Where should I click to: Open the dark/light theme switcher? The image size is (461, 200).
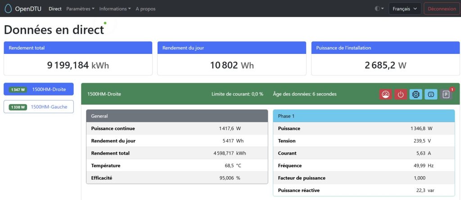(x=379, y=9)
